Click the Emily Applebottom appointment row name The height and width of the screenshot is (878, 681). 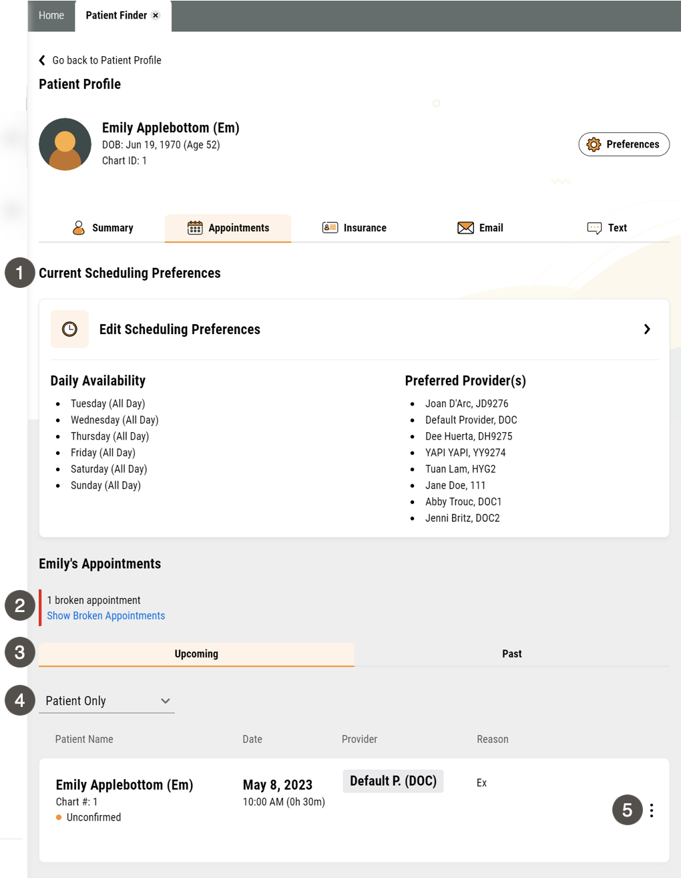coord(124,785)
